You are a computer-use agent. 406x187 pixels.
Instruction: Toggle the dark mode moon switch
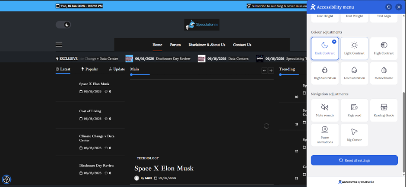(63, 25)
